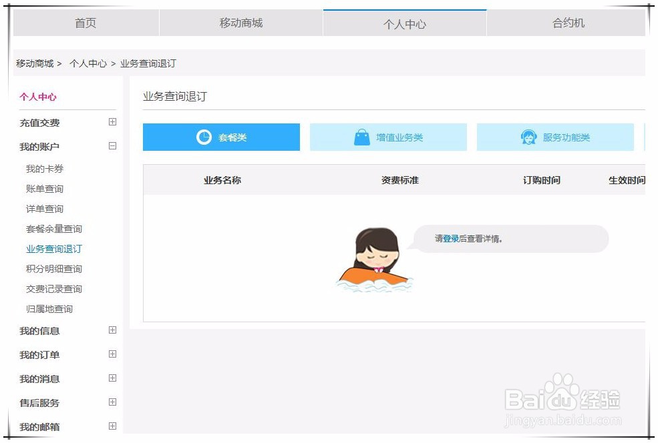The image size is (658, 443).
Task: Click 个人中心 in the breadcrumb
Action: (88, 63)
